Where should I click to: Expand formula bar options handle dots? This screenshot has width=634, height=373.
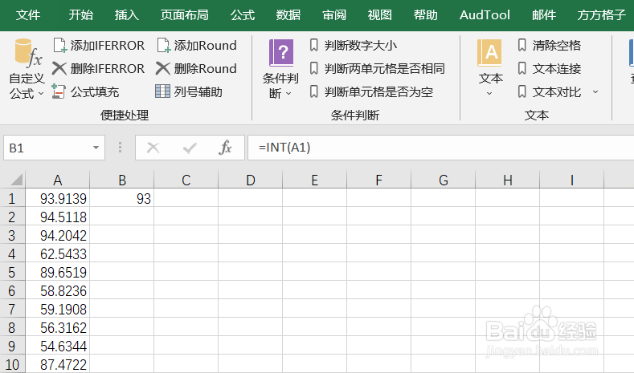pos(120,148)
